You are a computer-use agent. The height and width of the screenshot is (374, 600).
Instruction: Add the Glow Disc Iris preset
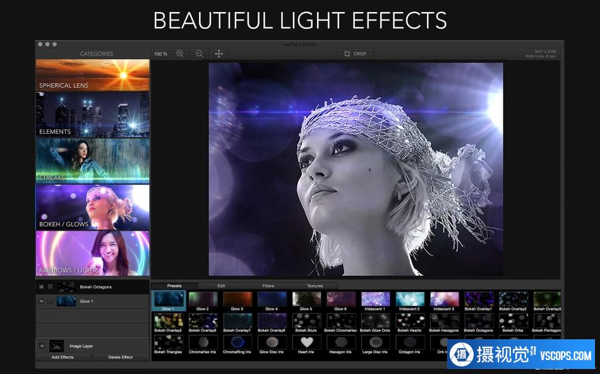pos(272,344)
